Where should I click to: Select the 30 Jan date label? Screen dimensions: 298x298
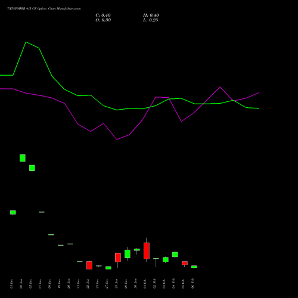(x=135, y=284)
